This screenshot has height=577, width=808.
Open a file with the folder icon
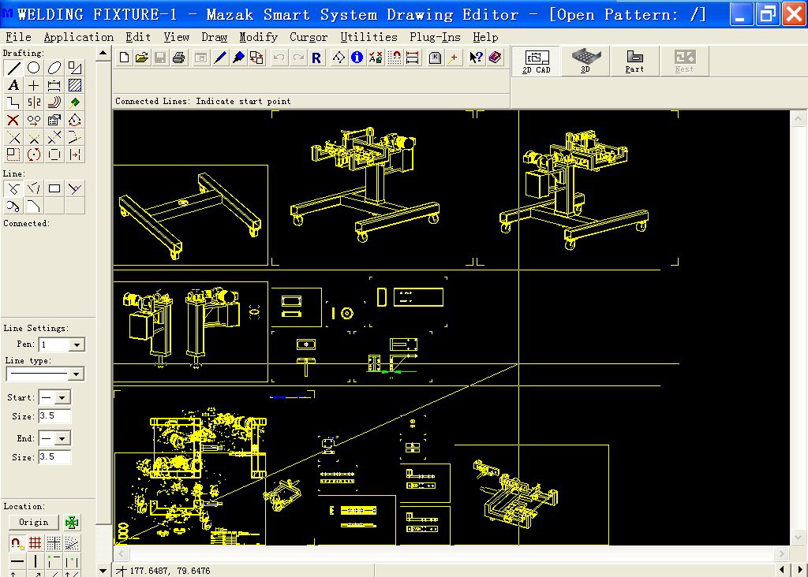[x=142, y=58]
